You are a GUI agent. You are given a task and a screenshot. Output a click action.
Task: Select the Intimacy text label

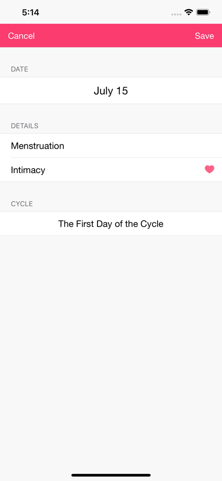click(28, 170)
